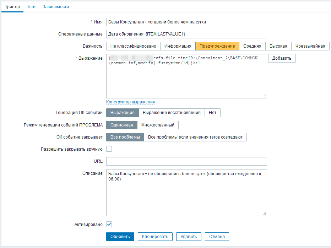Choose Множественный problem generation mode
The image size is (331, 248).
click(158, 125)
